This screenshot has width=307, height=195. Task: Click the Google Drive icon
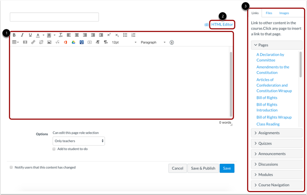click(73, 42)
